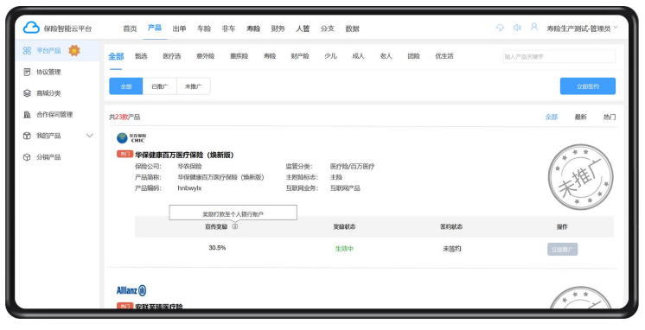The height and width of the screenshot is (330, 645).
Task: Click the CHIC 华农保险 company logo
Action: pyautogui.click(x=131, y=137)
